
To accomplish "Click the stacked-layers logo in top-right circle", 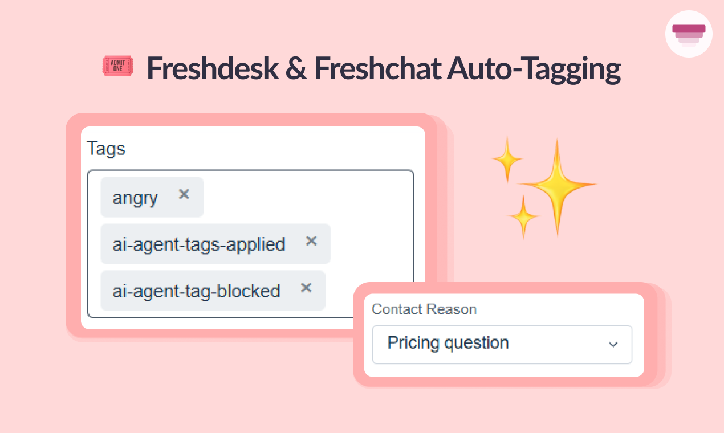I will point(689,34).
